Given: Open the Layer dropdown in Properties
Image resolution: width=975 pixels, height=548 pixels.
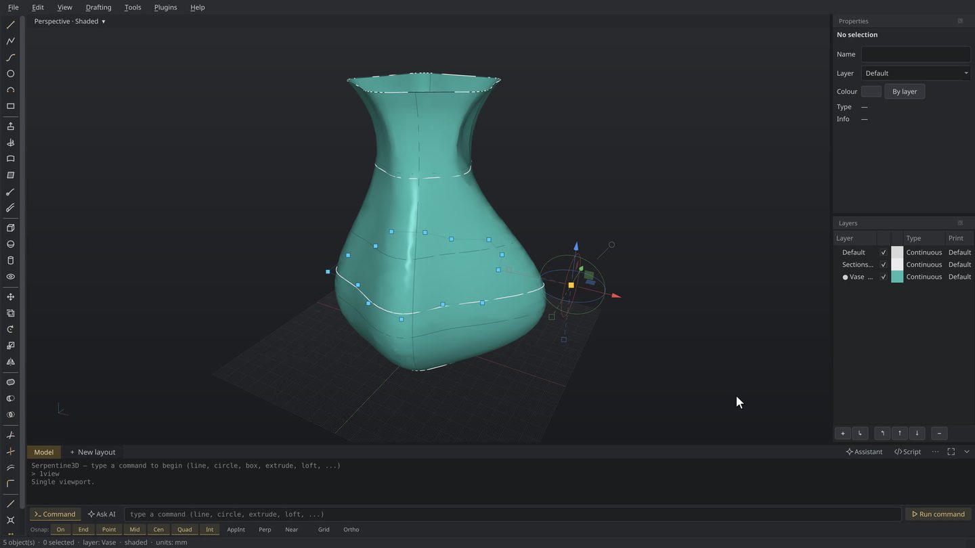Looking at the screenshot, I should click(916, 73).
